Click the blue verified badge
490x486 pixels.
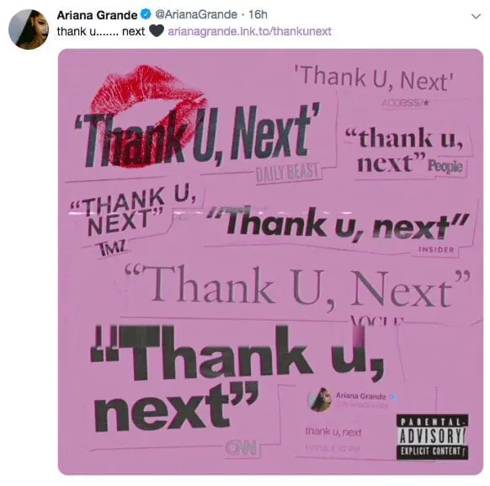(x=146, y=14)
